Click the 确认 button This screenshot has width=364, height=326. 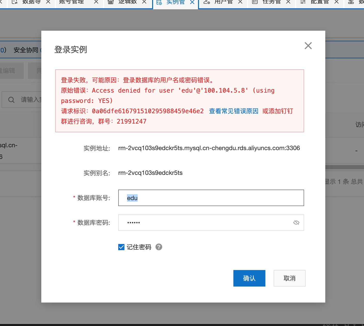click(x=249, y=278)
